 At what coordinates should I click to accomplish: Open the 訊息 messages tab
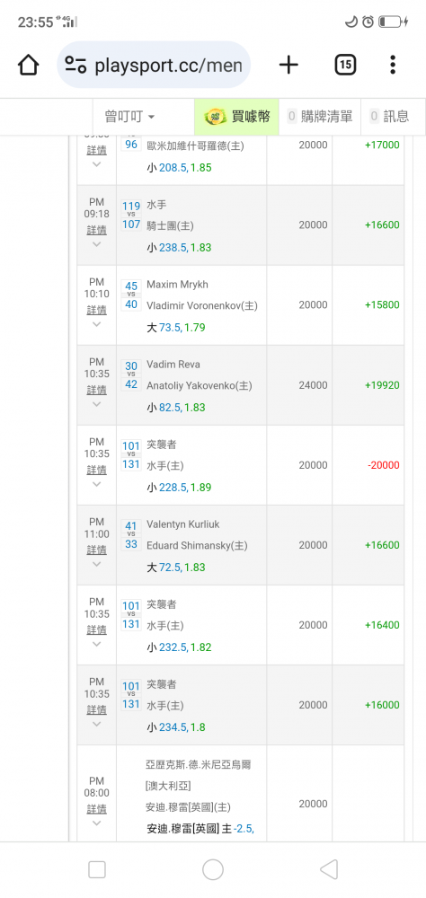pyautogui.click(x=390, y=116)
